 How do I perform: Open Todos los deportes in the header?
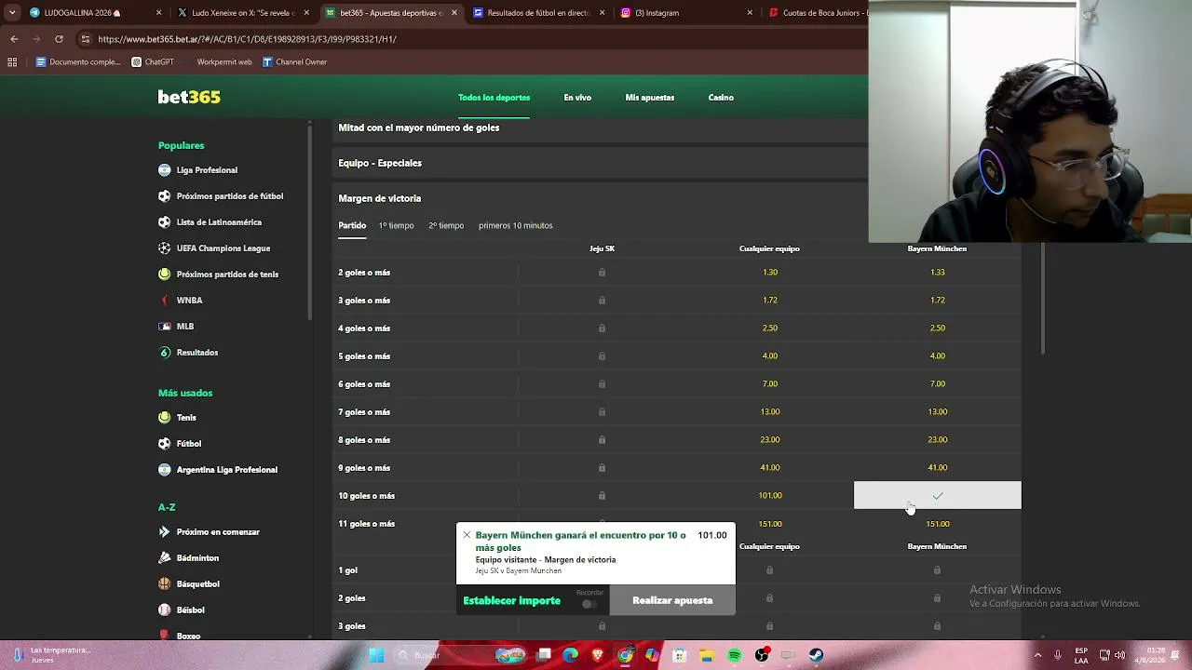pyautogui.click(x=494, y=98)
